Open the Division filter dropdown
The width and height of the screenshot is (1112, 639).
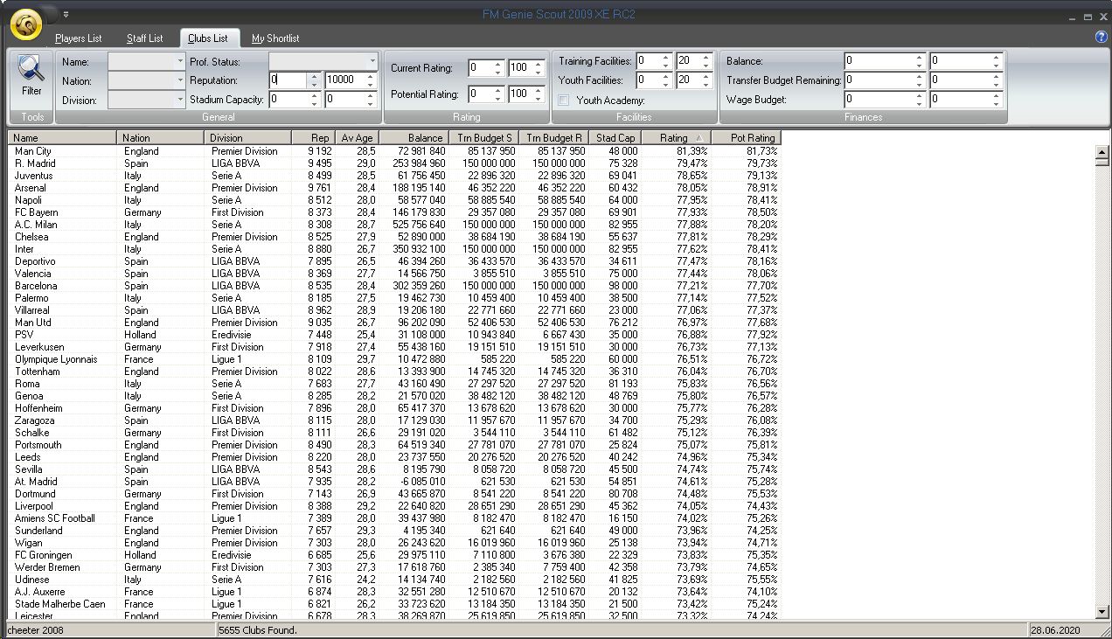(180, 101)
